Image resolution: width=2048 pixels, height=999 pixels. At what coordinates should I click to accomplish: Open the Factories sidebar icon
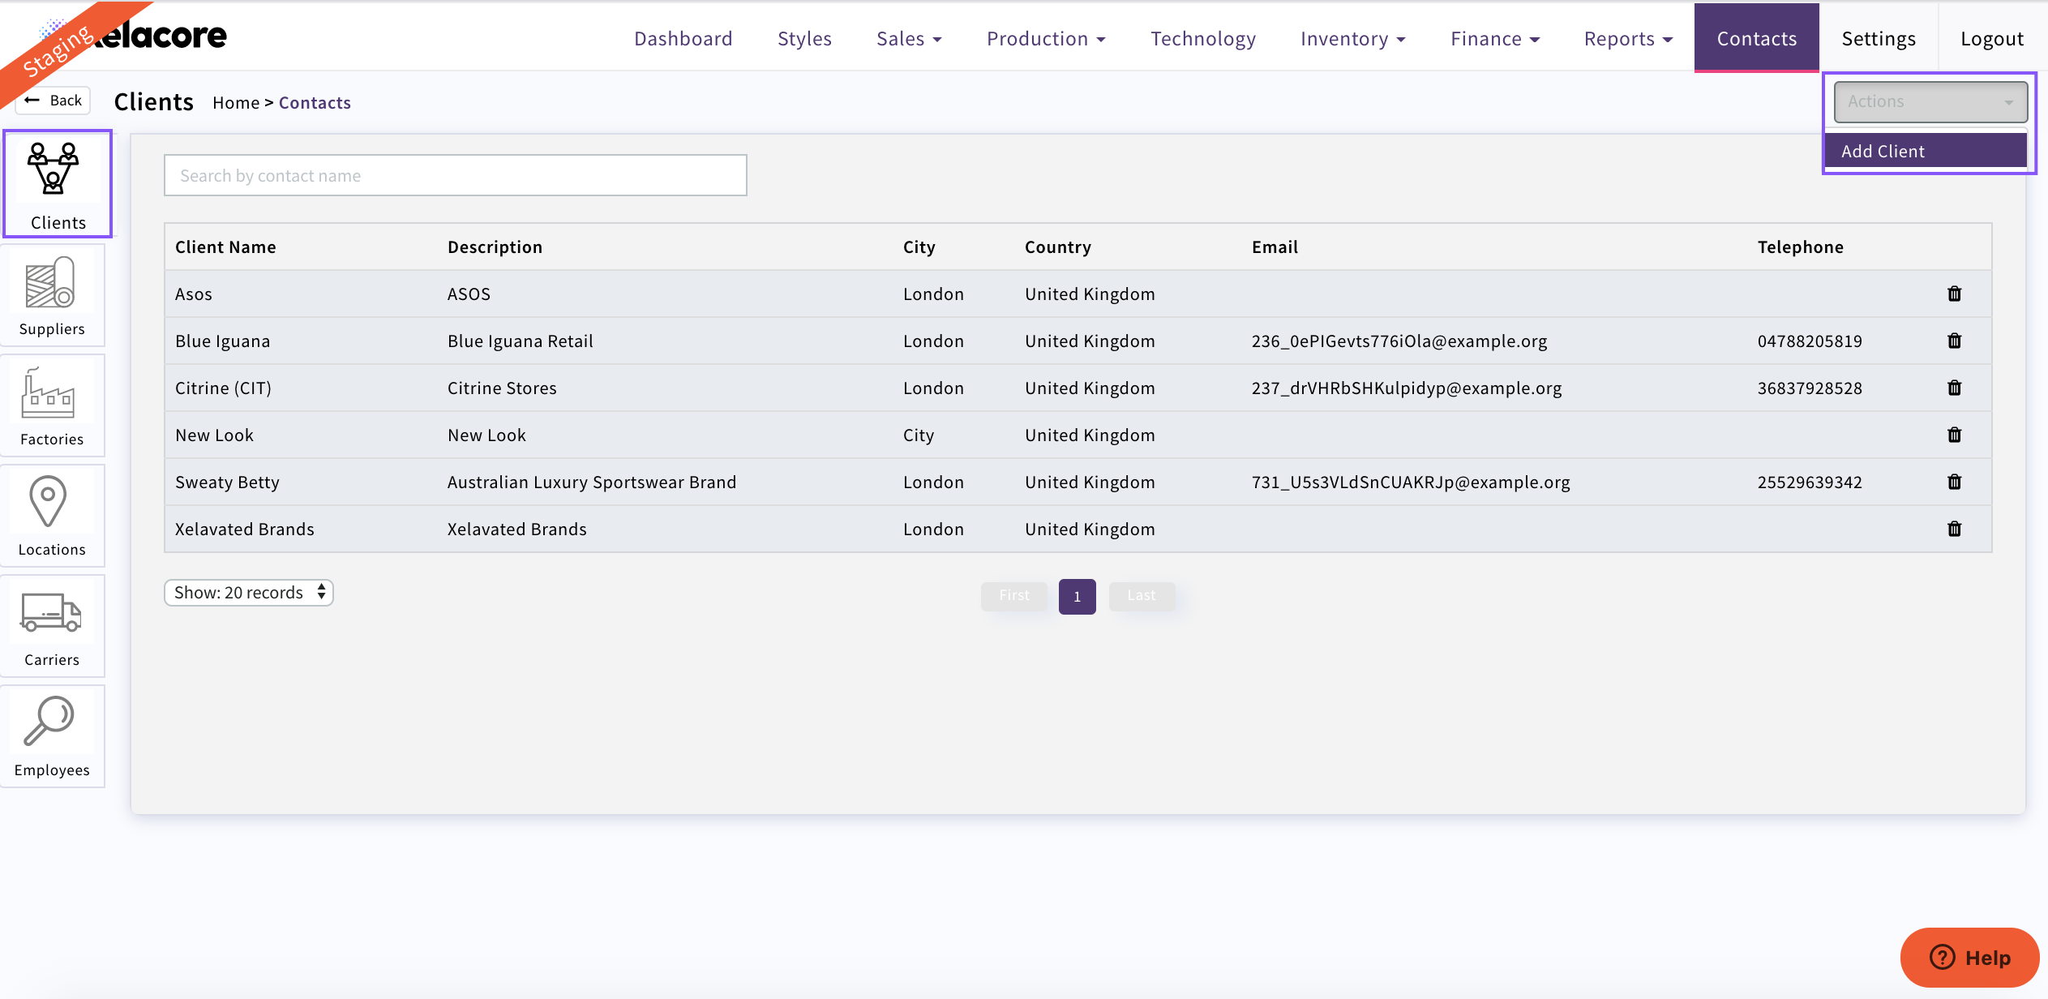[52, 405]
